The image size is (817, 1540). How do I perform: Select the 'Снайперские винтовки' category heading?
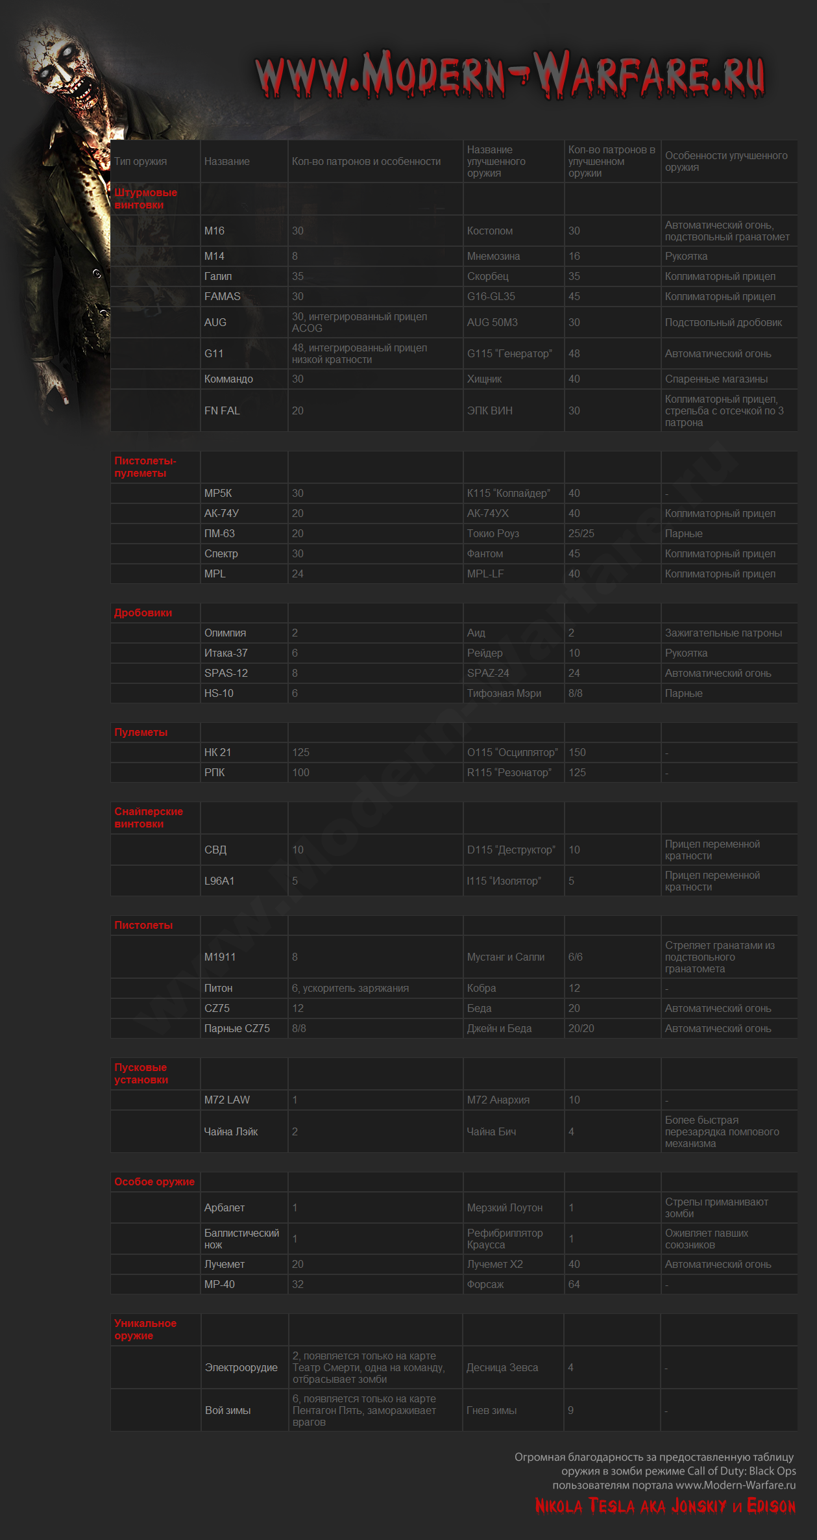point(149,818)
